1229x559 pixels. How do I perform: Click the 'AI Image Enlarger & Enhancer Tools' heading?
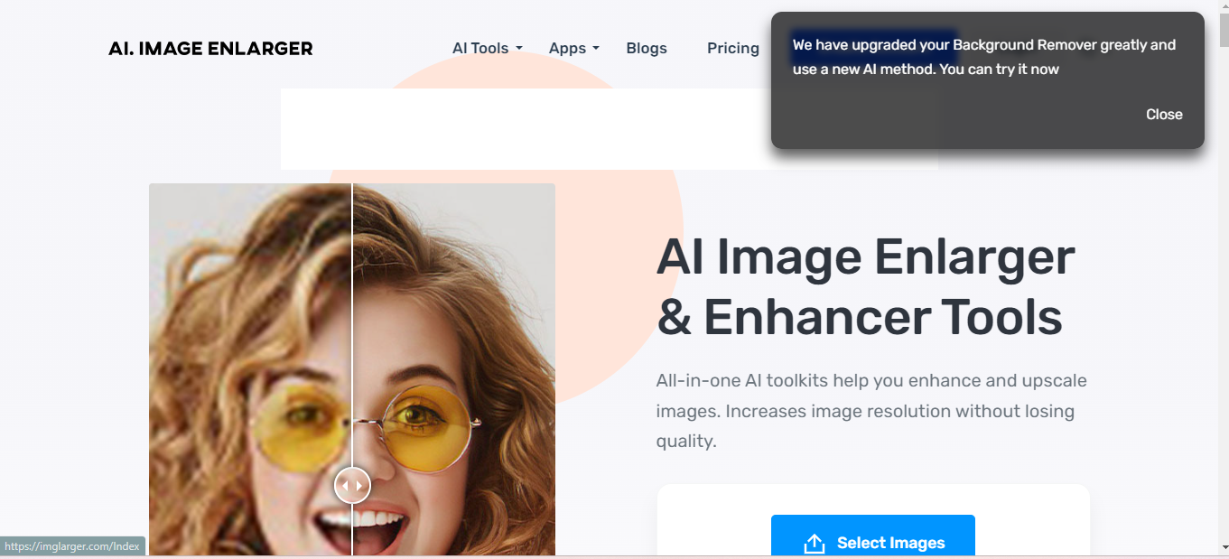coord(865,286)
